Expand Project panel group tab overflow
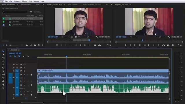185x104 pixels. click(43, 5)
